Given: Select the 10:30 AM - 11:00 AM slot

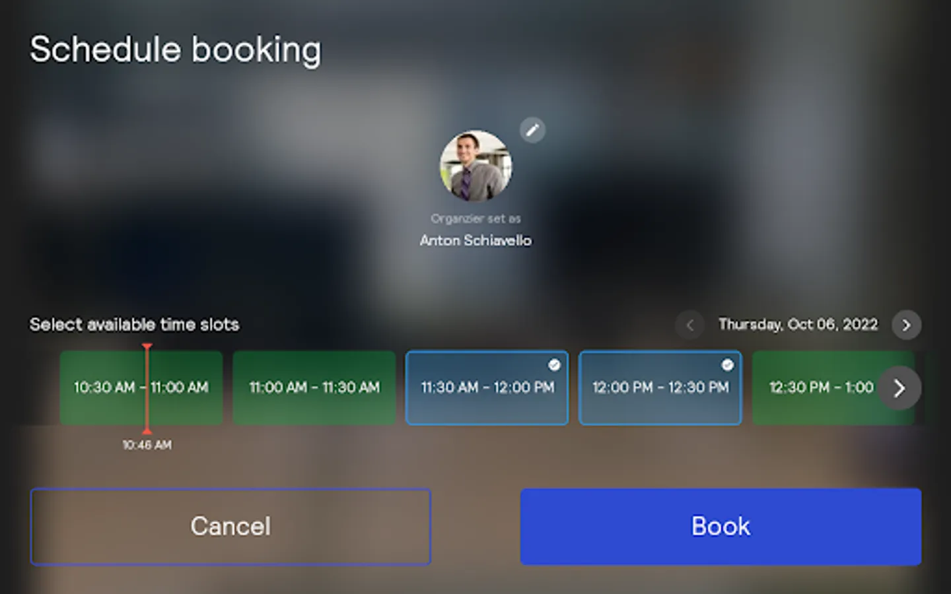Looking at the screenshot, I should [x=141, y=387].
